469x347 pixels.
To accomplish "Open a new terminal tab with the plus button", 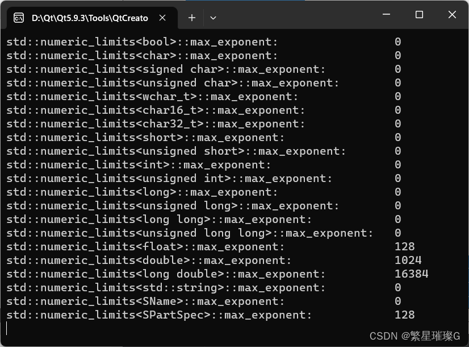I will click(191, 18).
